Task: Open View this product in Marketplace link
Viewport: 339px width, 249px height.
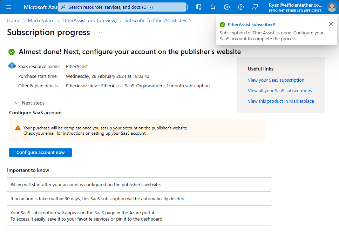Action: (281, 101)
